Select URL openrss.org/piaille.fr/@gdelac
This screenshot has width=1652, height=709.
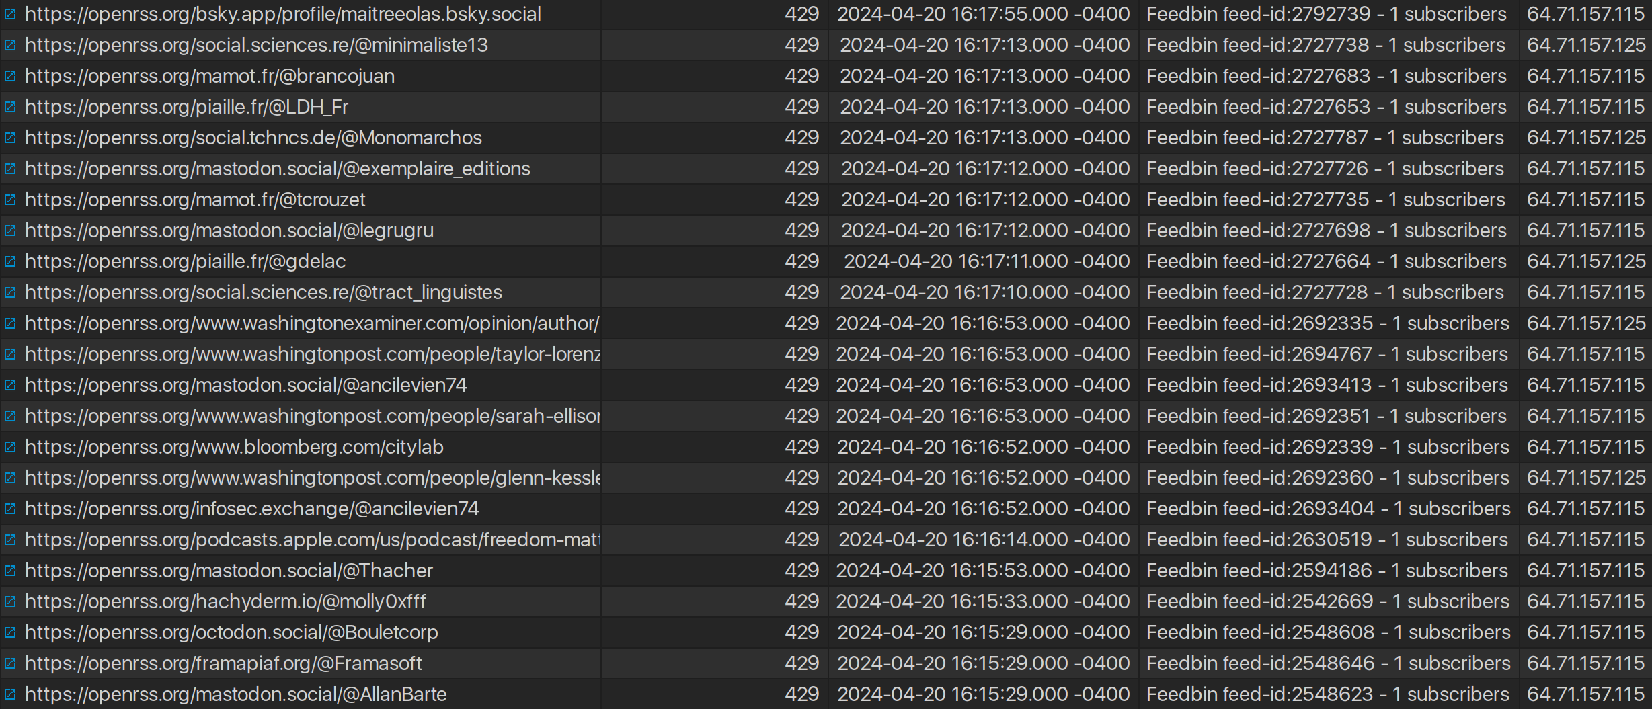tap(186, 261)
